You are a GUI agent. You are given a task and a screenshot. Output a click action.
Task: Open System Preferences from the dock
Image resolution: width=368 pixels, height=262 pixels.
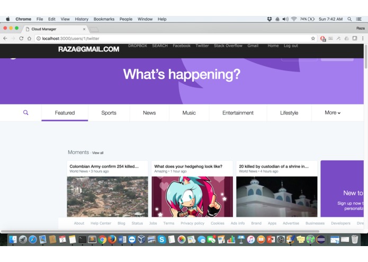pyautogui.click(x=281, y=239)
